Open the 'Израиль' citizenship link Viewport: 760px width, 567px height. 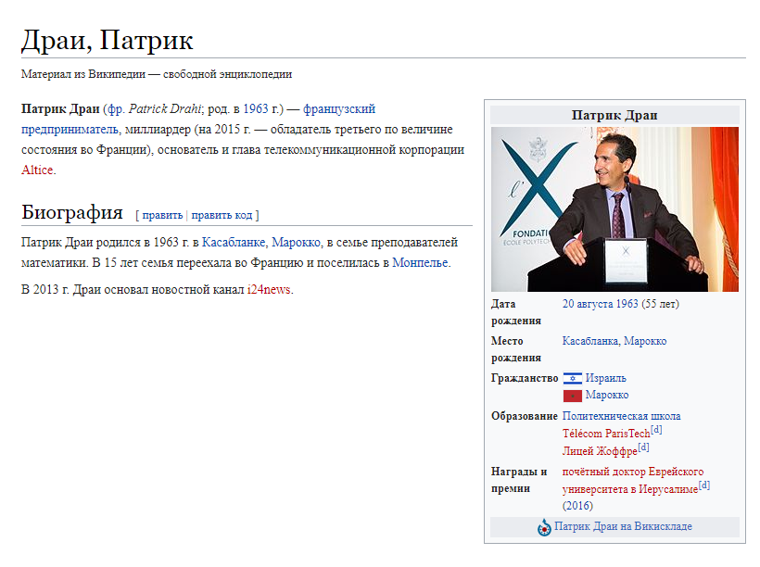[606, 378]
